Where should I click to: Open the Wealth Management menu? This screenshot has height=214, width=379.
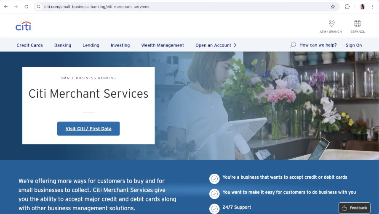point(163,45)
